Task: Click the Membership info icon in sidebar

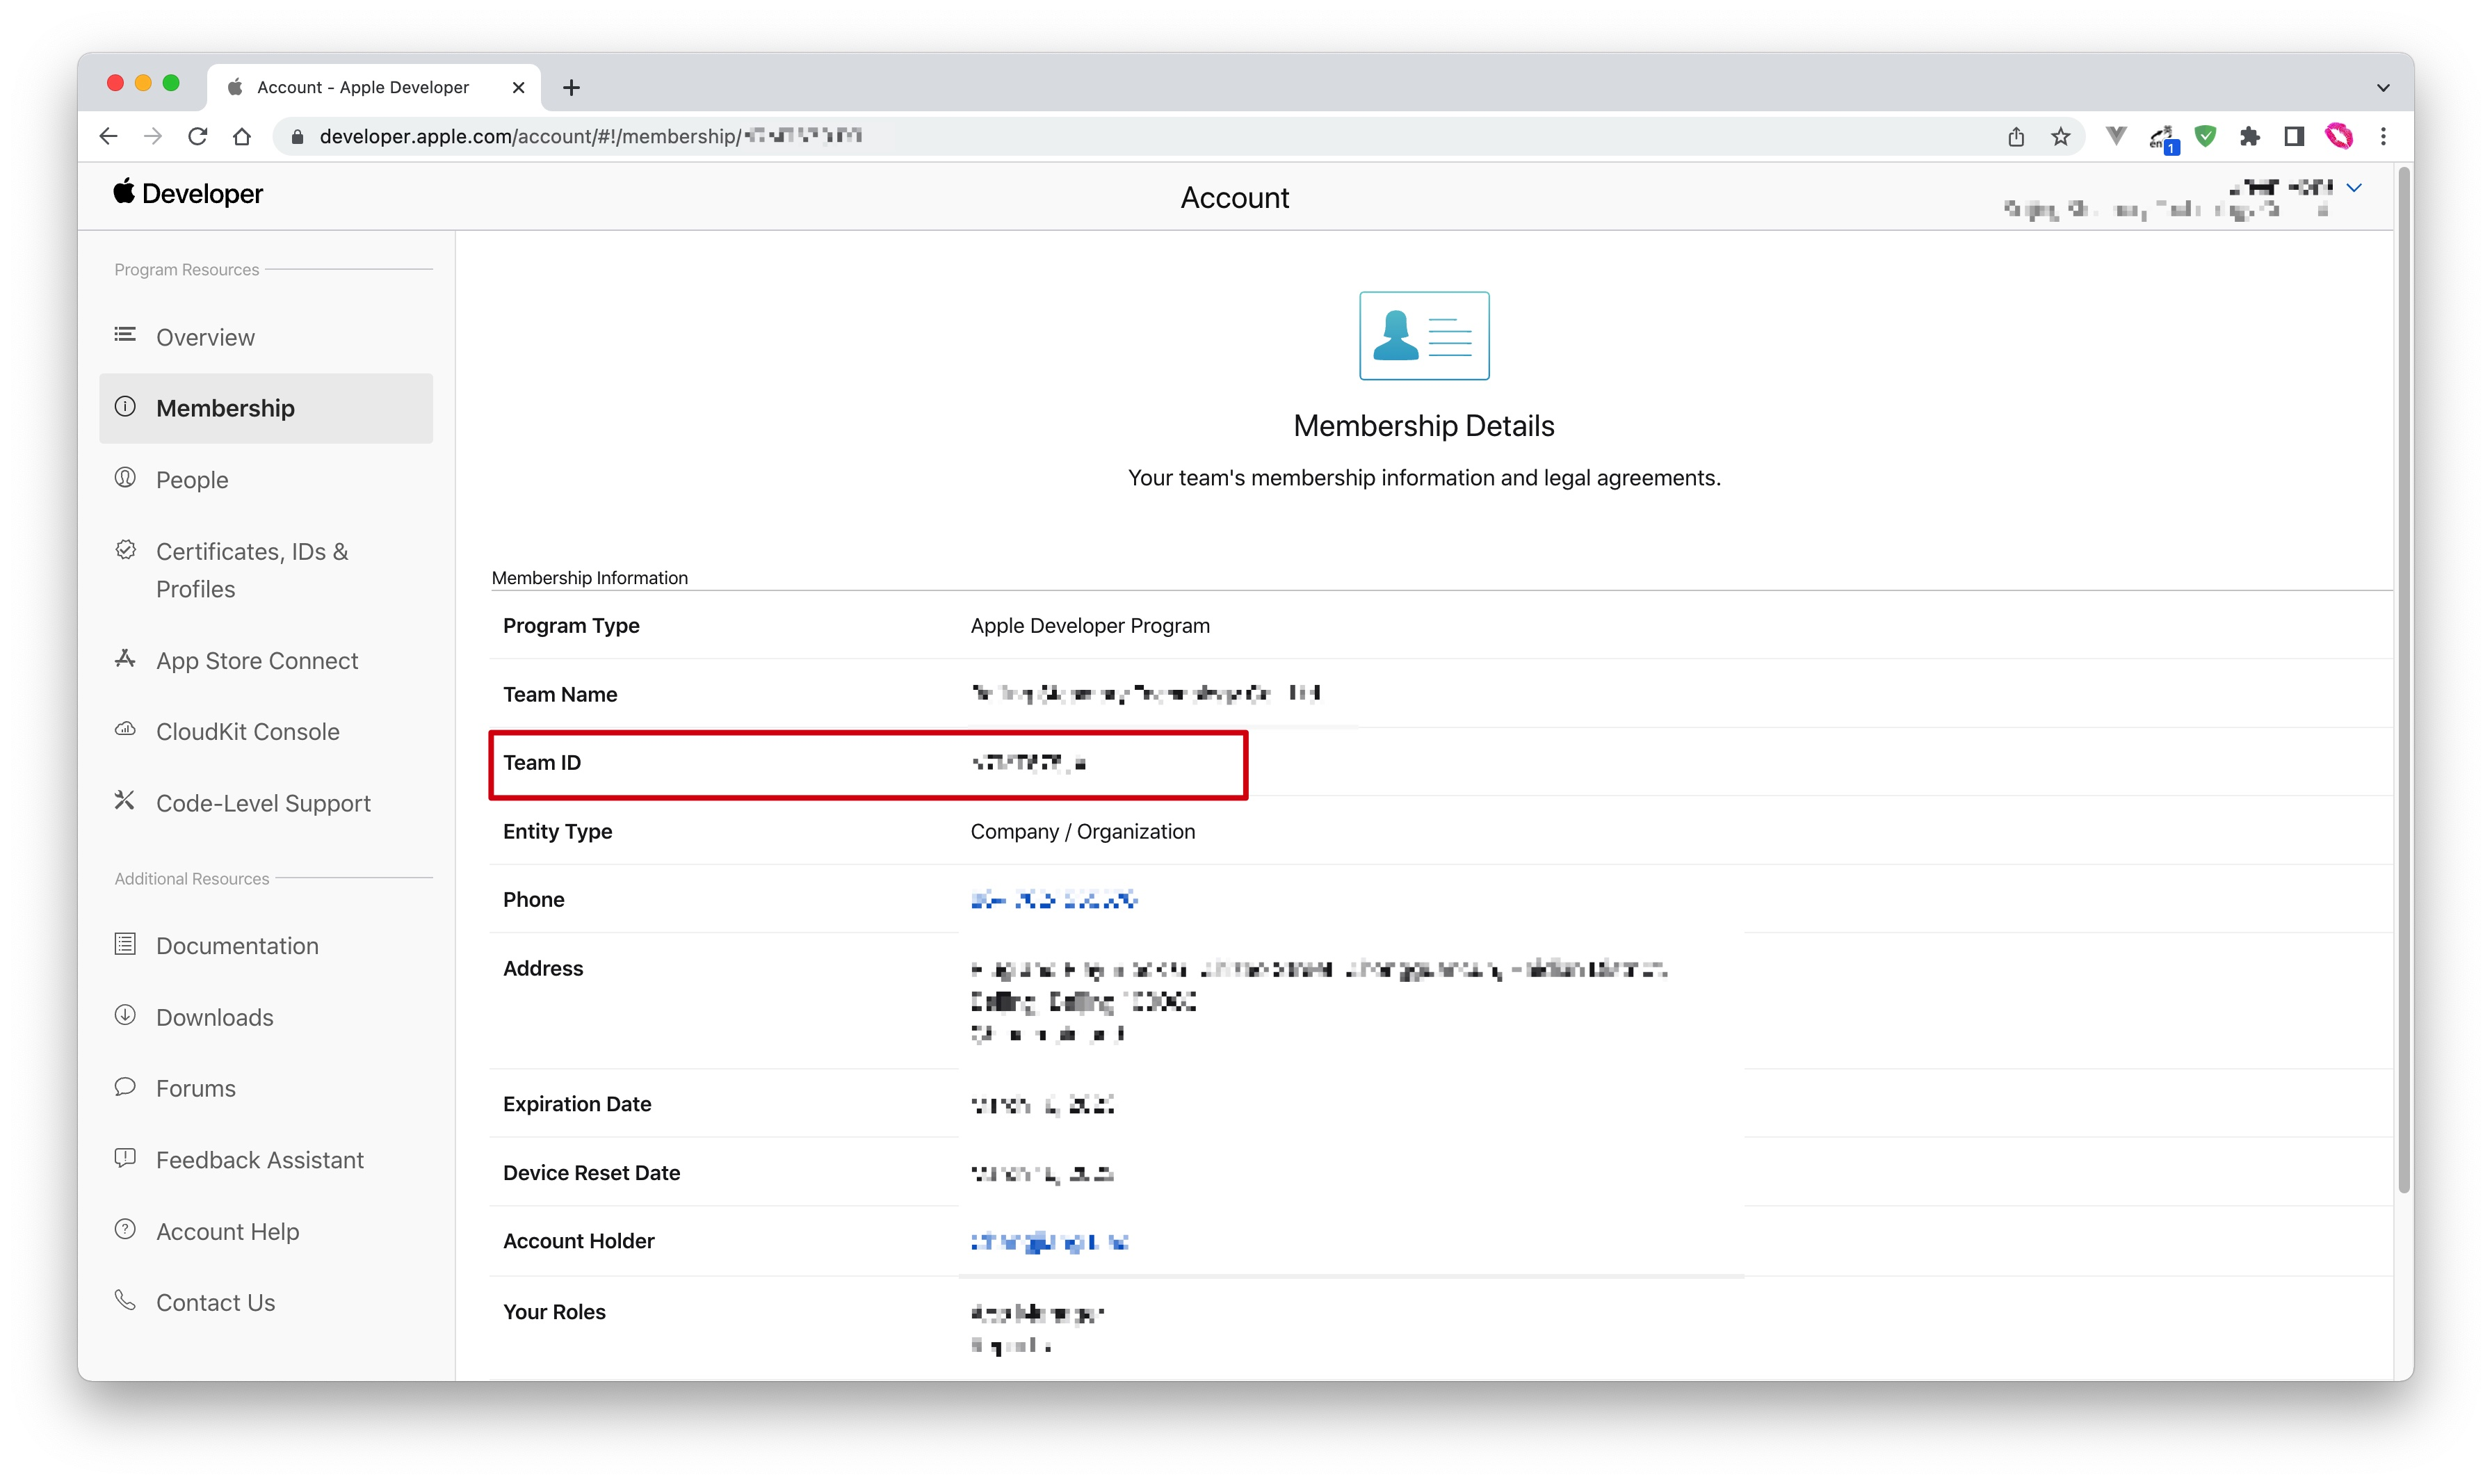Action: click(x=125, y=407)
